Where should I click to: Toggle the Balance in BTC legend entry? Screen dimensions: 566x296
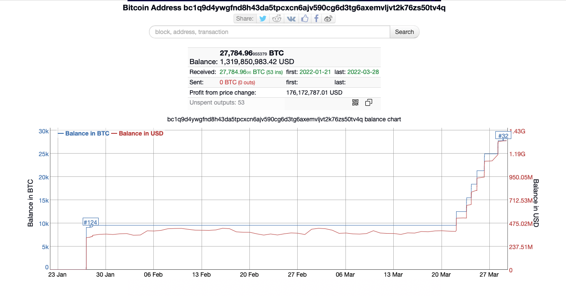point(84,133)
